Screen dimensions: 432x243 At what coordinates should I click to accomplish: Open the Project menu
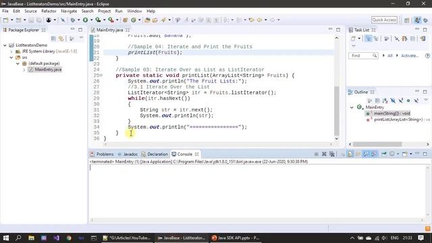coord(104,11)
